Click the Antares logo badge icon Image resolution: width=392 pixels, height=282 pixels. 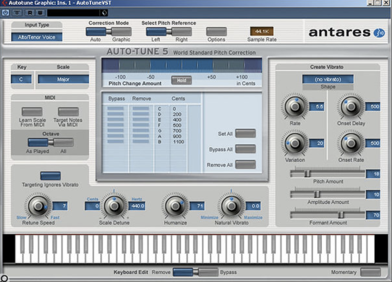379,33
